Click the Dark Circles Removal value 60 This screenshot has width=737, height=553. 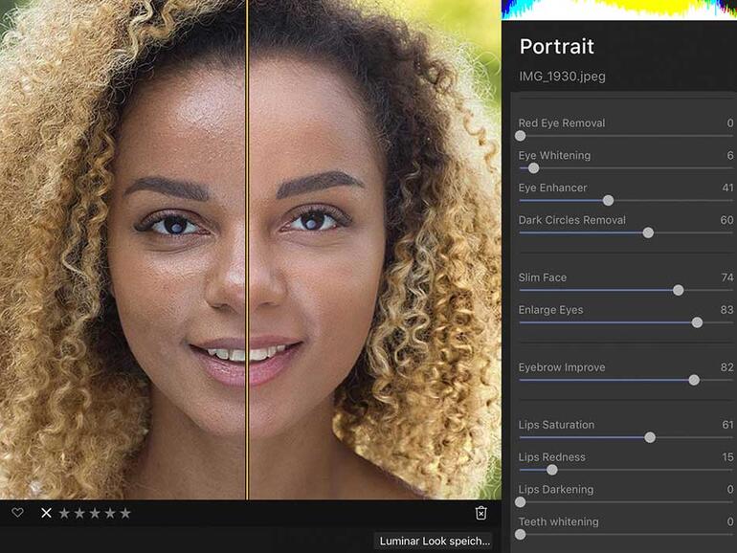(726, 220)
